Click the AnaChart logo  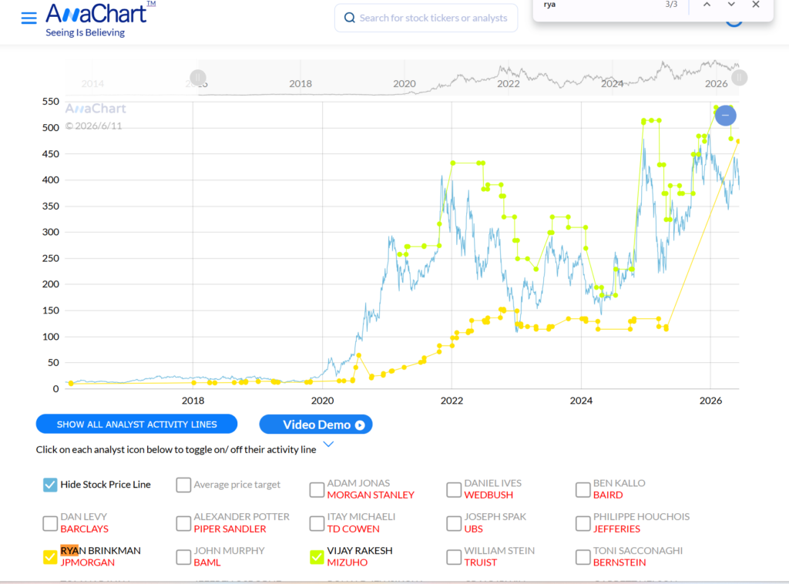(101, 12)
